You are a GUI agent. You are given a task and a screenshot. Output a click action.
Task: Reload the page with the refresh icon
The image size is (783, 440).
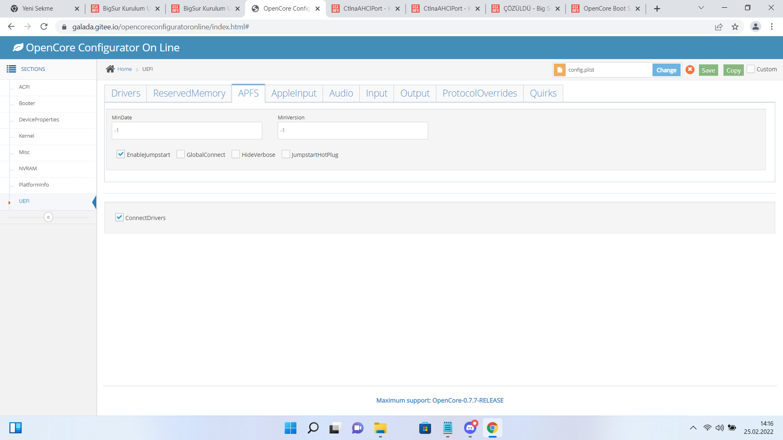click(x=44, y=27)
